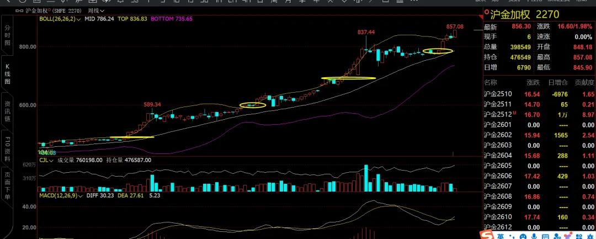The width and height of the screenshot is (596, 239).
Task: Click the BOLL MID 786.24 readout
Action: (99, 18)
